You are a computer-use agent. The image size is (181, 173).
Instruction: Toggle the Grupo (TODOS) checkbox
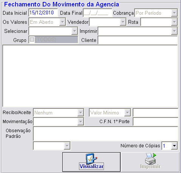32,40
